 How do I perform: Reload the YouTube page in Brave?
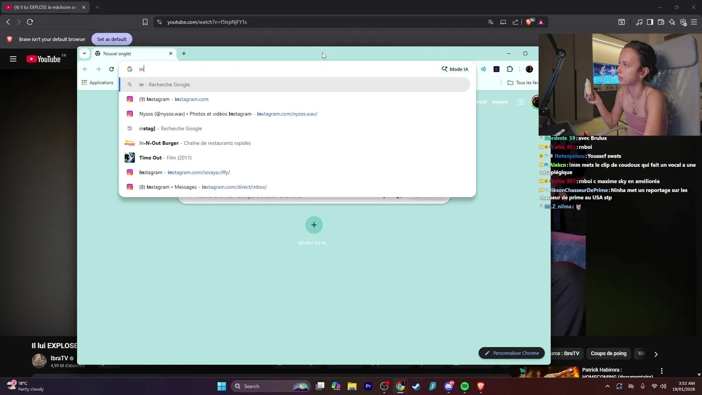point(30,22)
